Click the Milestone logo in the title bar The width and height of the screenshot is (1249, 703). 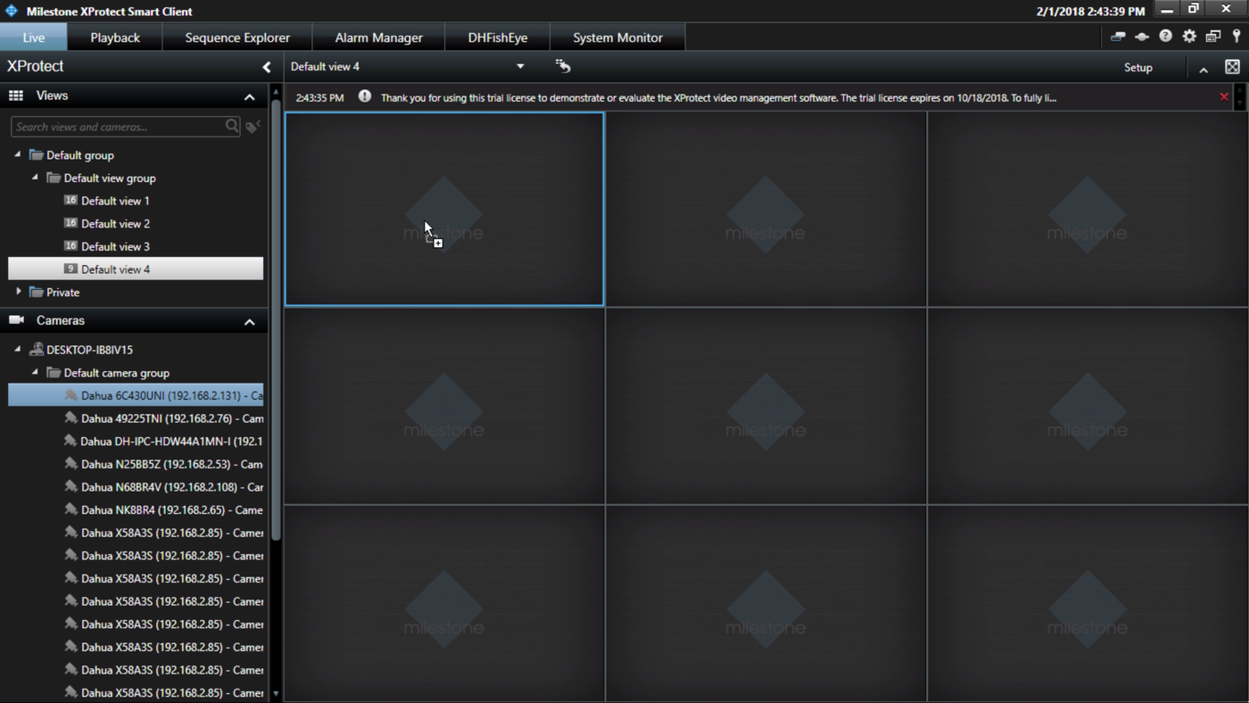12,11
